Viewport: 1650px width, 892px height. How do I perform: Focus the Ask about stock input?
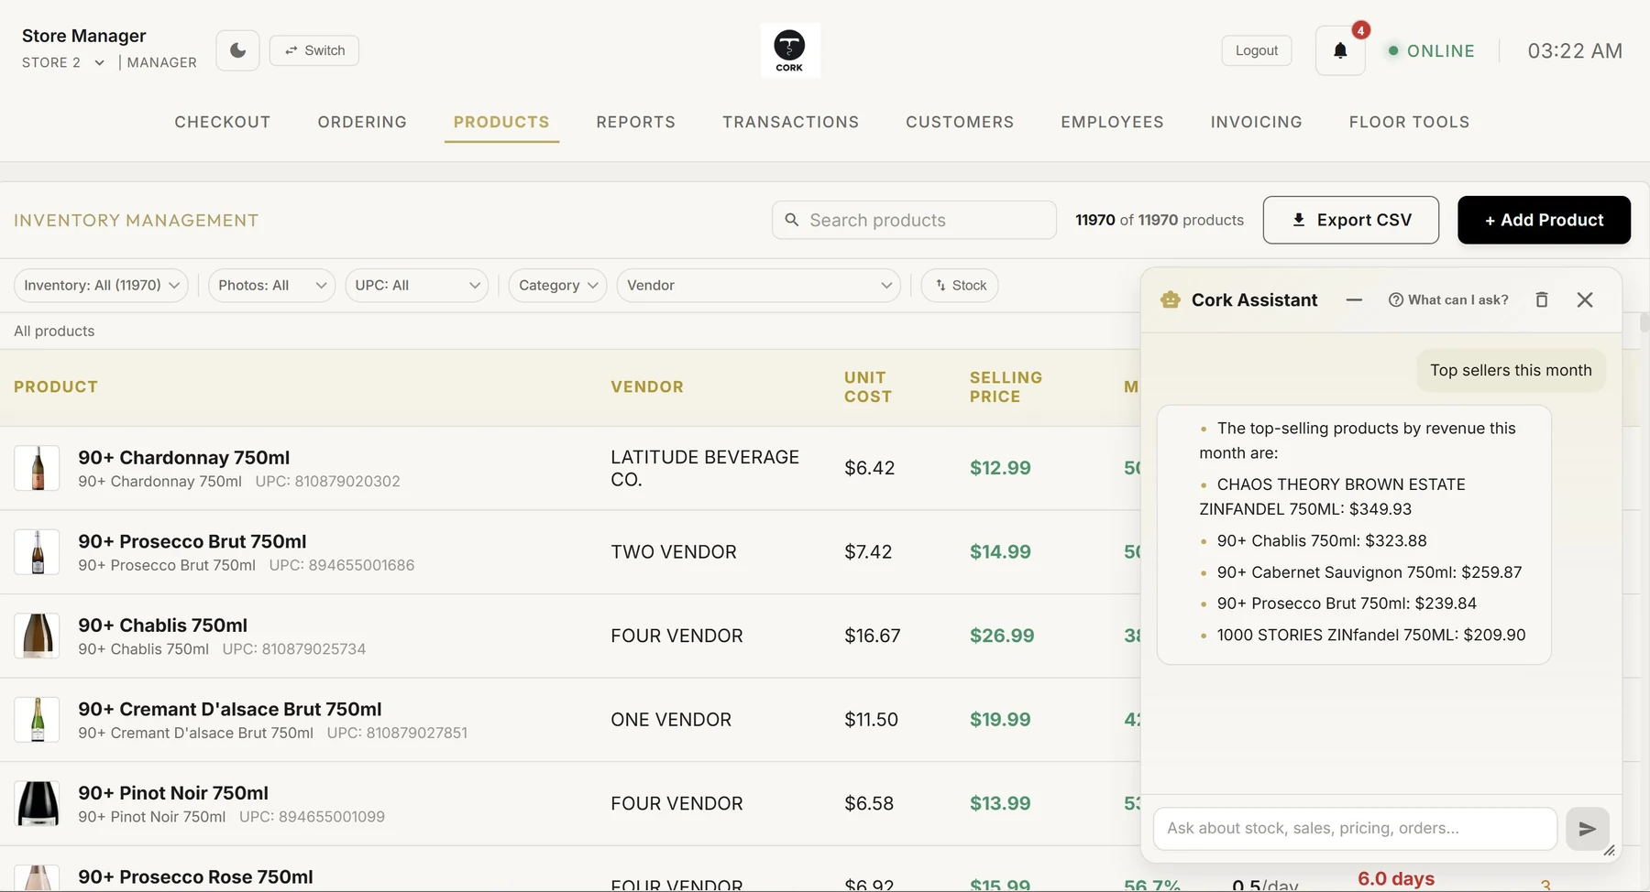tap(1355, 828)
